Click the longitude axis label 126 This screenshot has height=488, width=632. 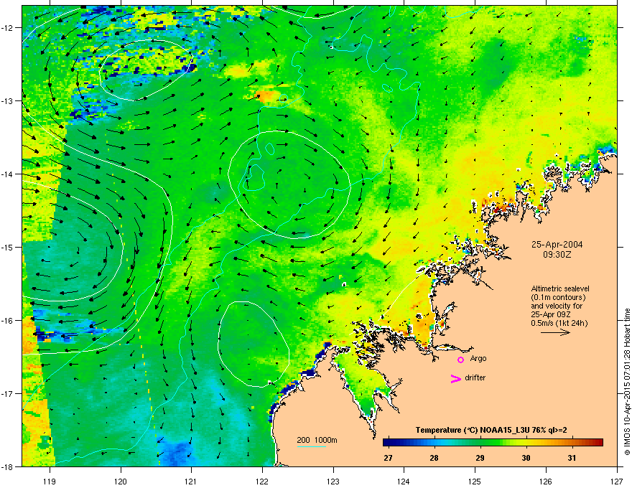546,482
